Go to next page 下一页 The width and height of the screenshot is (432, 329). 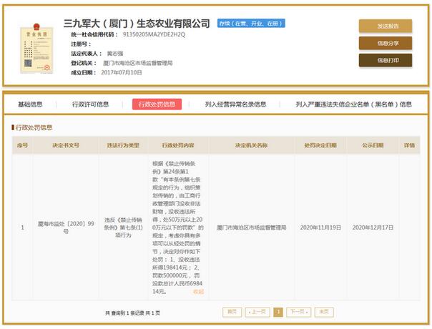pos(298,312)
